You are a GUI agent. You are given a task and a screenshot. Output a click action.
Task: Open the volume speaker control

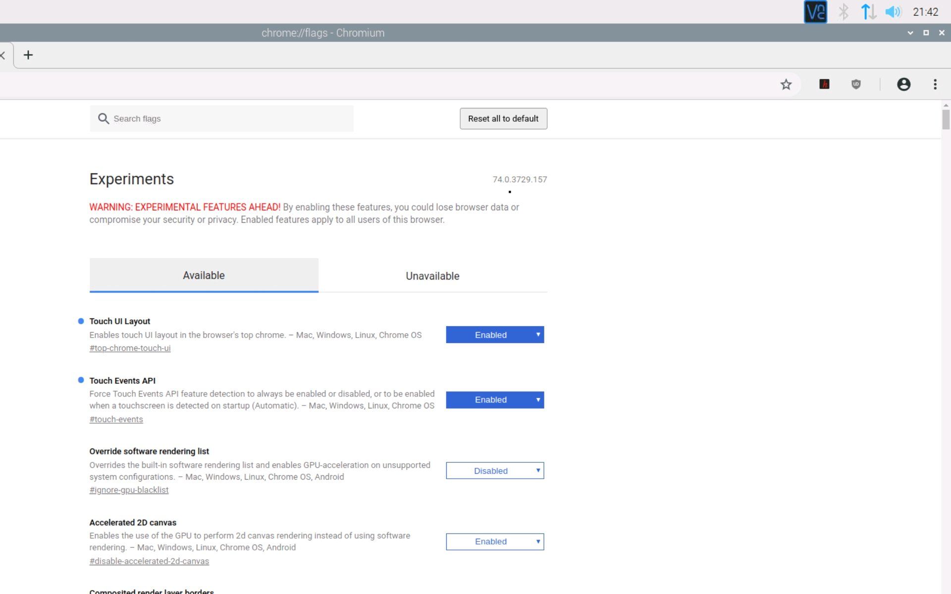893,11
